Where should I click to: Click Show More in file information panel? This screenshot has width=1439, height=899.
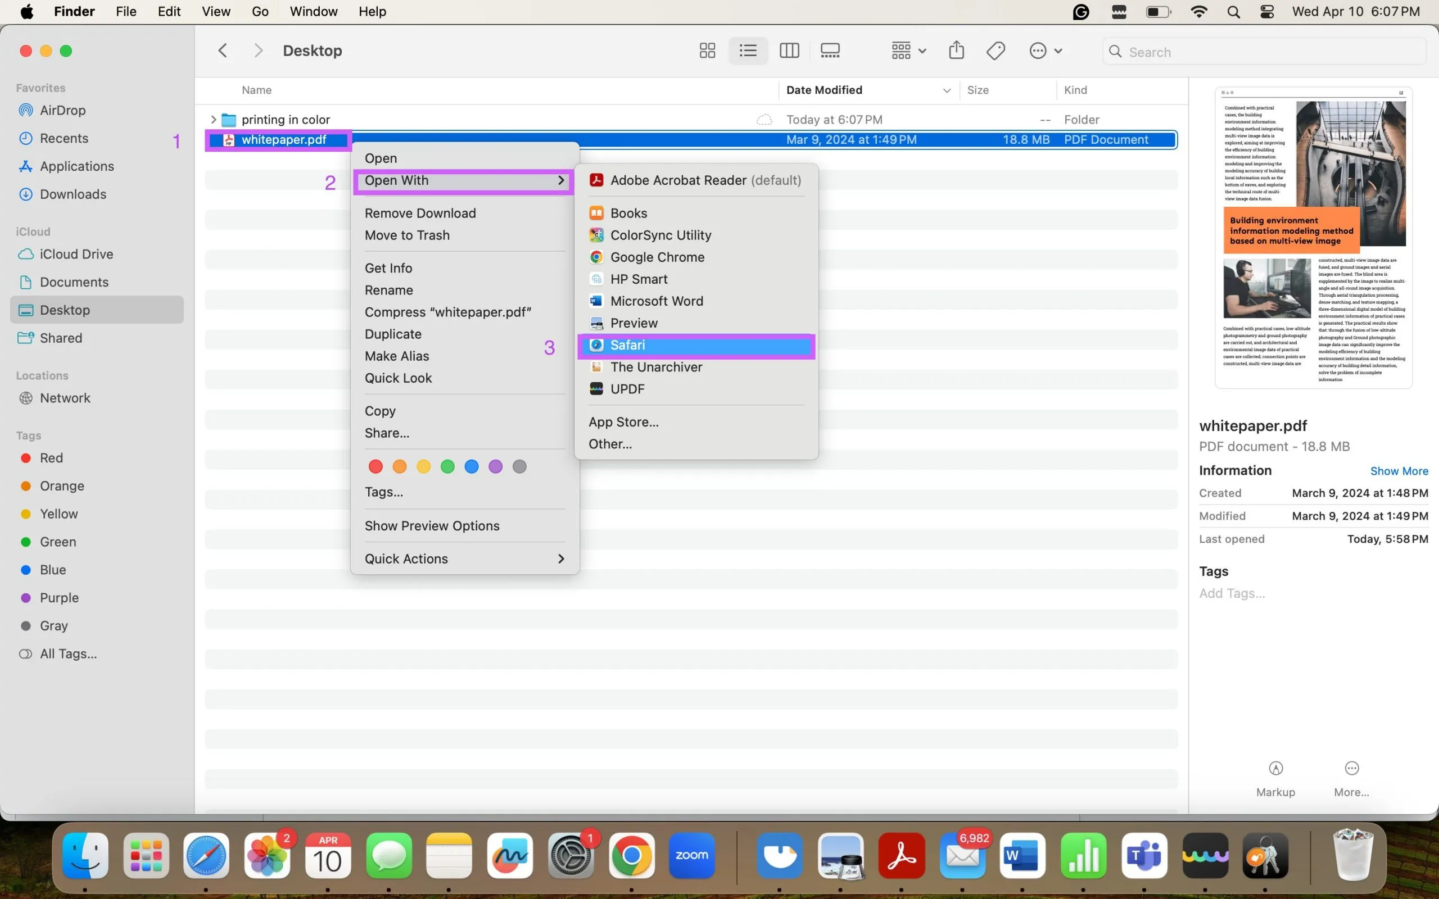pyautogui.click(x=1399, y=470)
